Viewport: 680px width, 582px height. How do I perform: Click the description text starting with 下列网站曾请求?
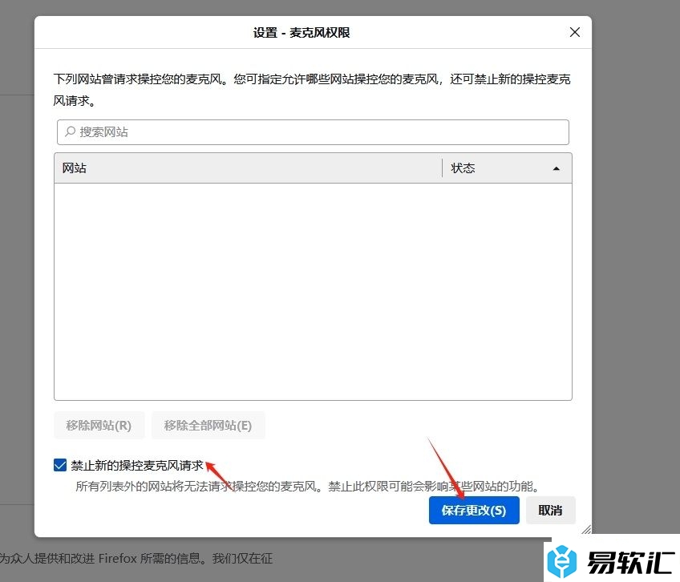[312, 90]
